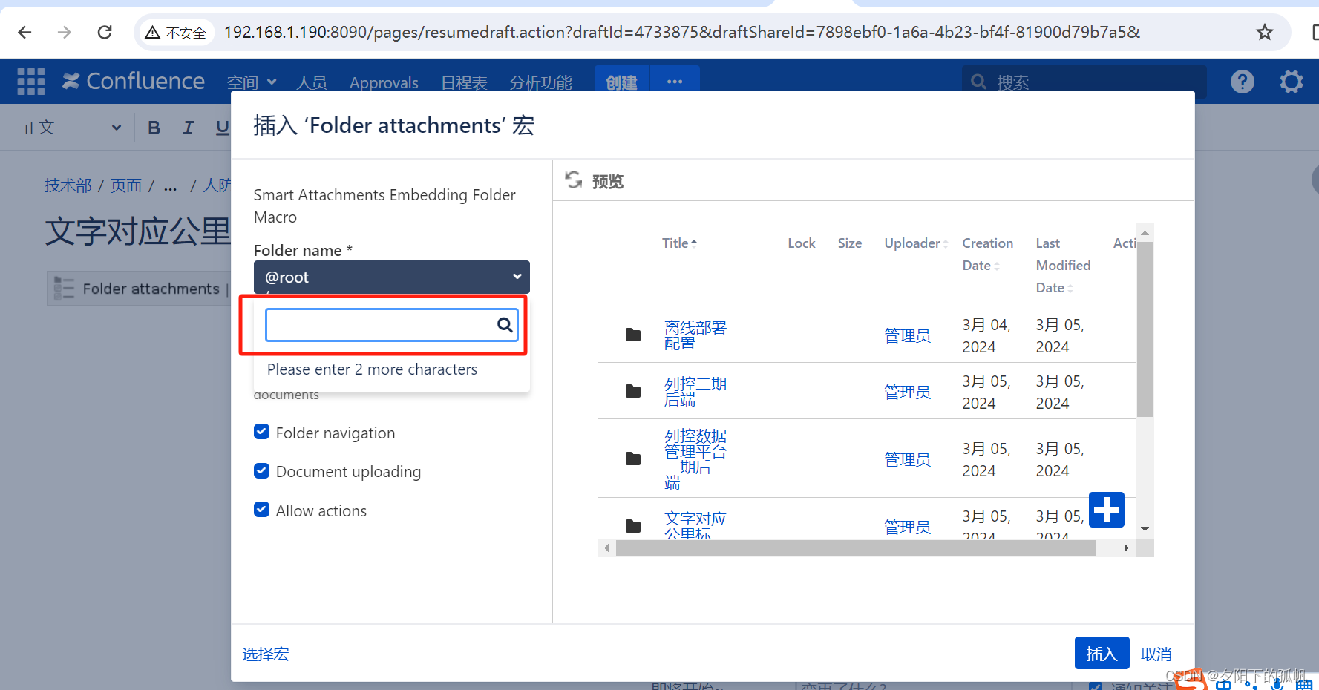This screenshot has height=690, width=1319.
Task: Click the preview scroll left arrow
Action: click(606, 548)
